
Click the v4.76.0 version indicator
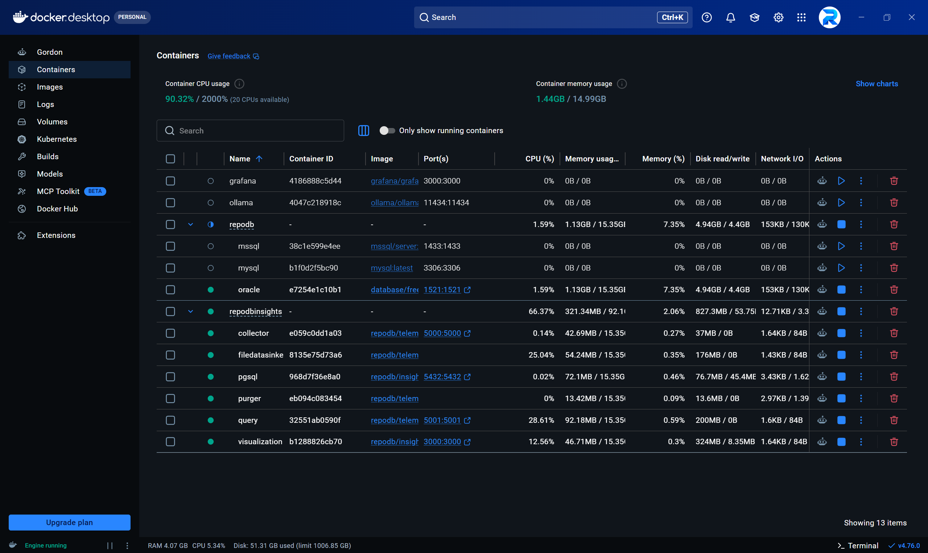pos(904,545)
